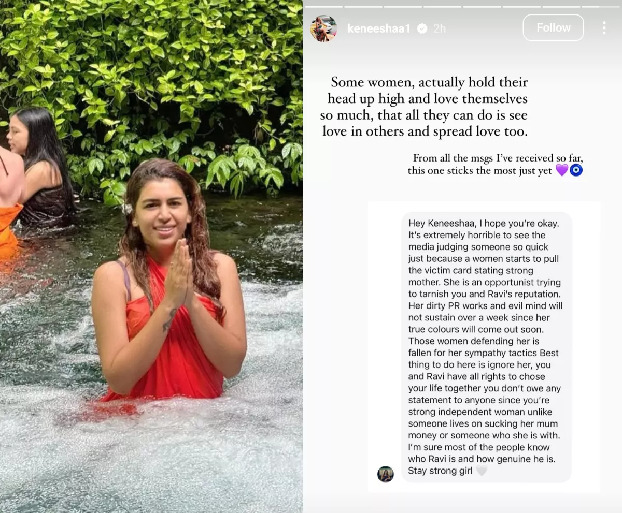The height and width of the screenshot is (513, 622).
Task: Click the evil eye emoji
Action: click(576, 170)
